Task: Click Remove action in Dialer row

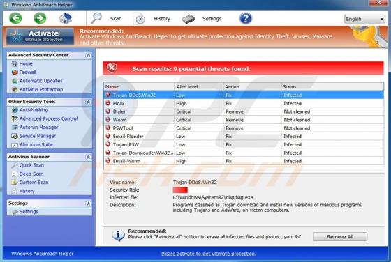Action: [x=235, y=111]
